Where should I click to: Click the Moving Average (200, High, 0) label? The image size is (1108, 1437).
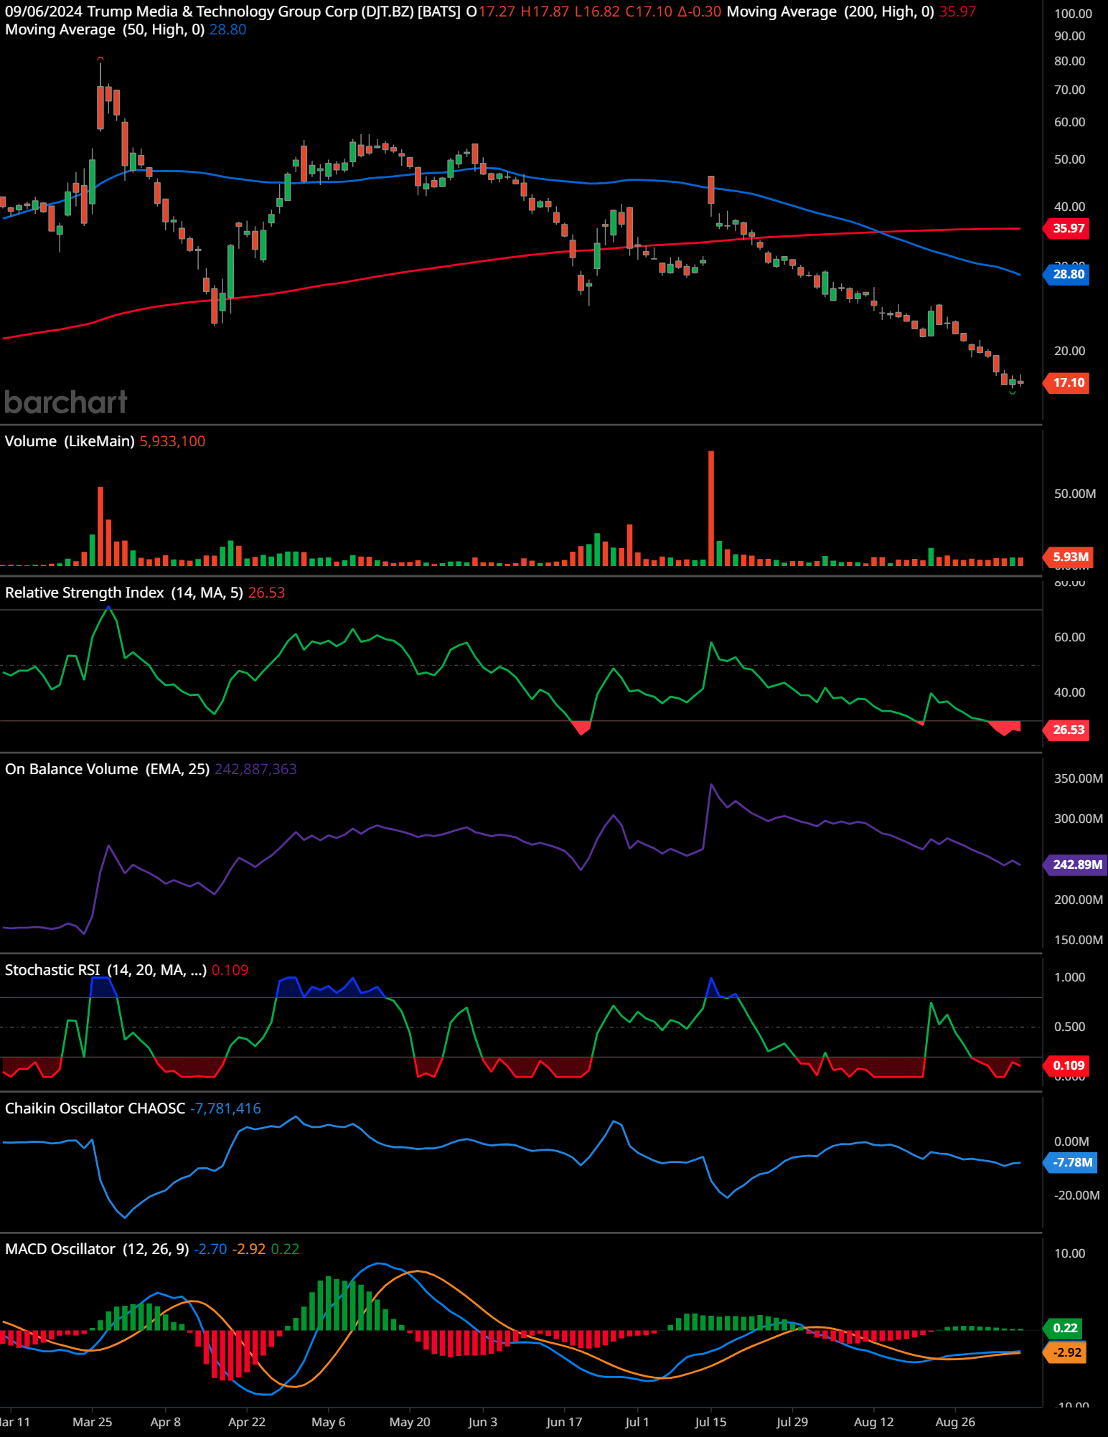point(830,11)
